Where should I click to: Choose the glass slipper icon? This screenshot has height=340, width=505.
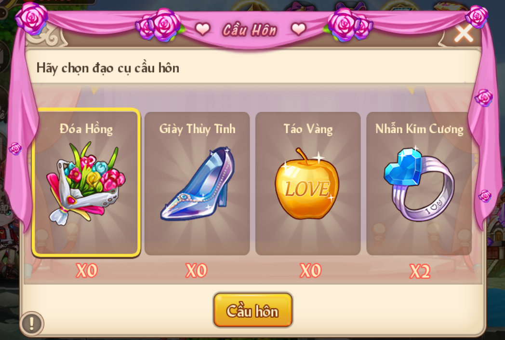point(198,184)
